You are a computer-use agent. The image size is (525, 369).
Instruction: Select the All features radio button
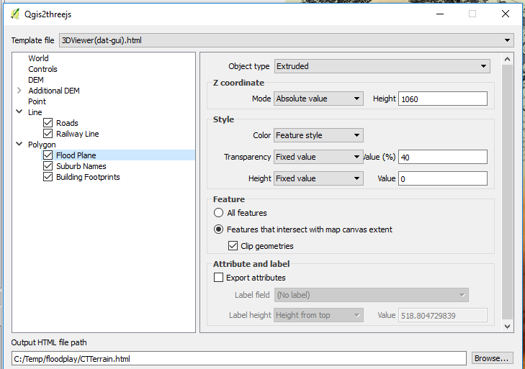pos(219,213)
